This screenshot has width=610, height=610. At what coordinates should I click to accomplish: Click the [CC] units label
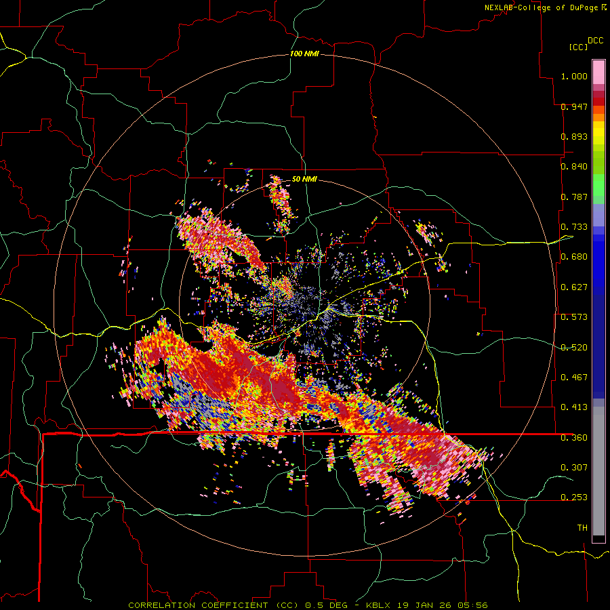coord(578,47)
